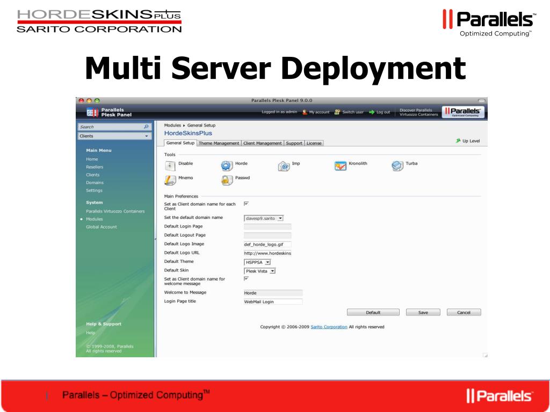Open Parallels Virtuozzo Containers under System

[x=115, y=211]
